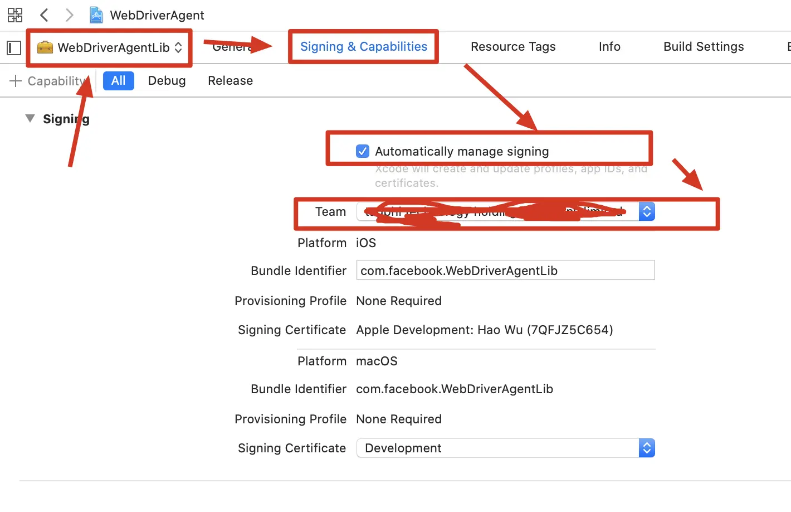This screenshot has height=512, width=791.
Task: Open the Info tab
Action: pyautogui.click(x=609, y=47)
